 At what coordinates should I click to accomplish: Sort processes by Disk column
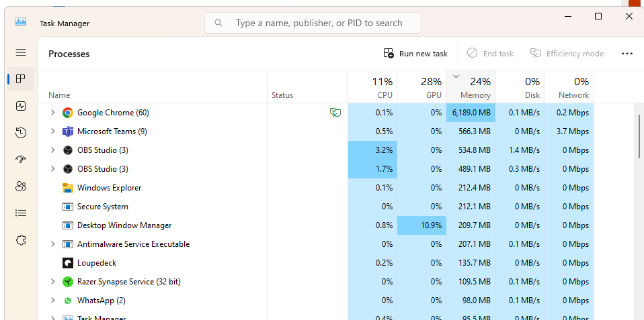pyautogui.click(x=520, y=87)
